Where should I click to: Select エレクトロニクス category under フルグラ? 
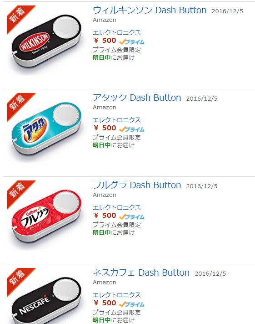[117, 207]
